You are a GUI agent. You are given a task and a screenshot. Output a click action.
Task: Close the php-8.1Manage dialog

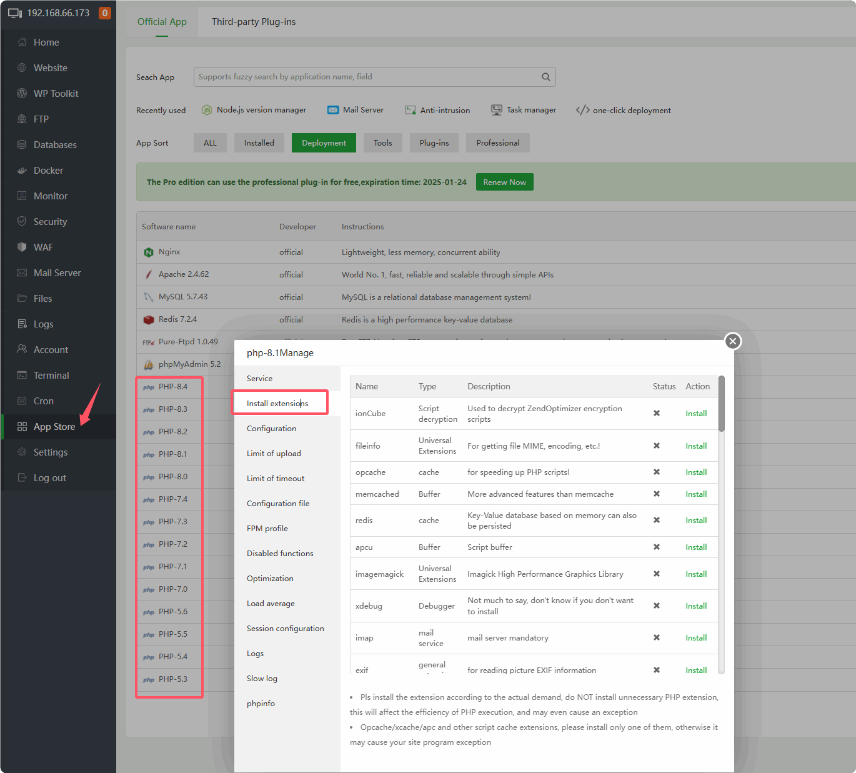coord(733,341)
